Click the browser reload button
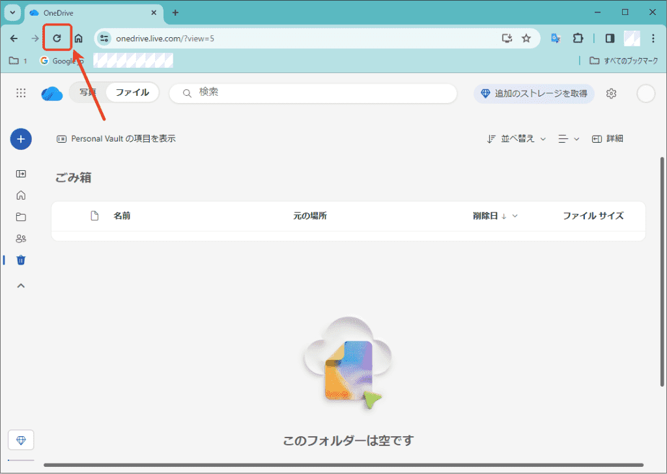Screen dimensions: 667x474 pyautogui.click(x=57, y=38)
